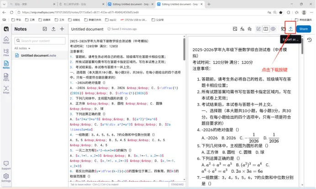316x189 pixels.
Task: Create a new note with plus icon
Action: coord(62,29)
